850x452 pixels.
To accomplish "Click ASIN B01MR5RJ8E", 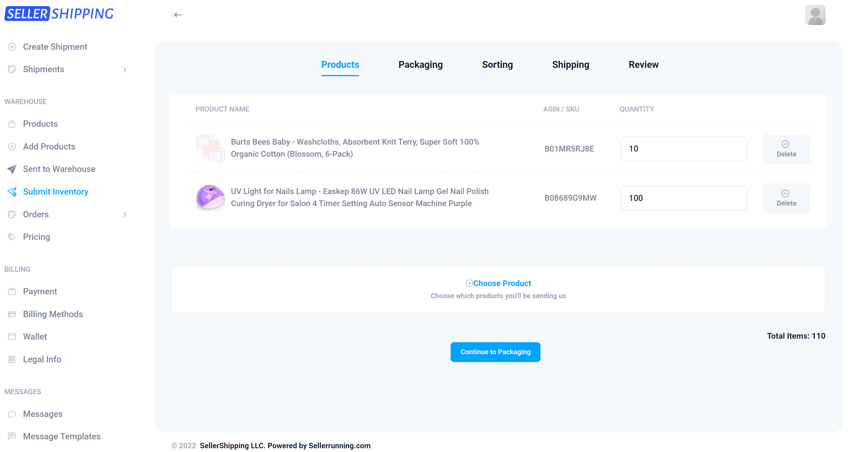I will tap(569, 149).
